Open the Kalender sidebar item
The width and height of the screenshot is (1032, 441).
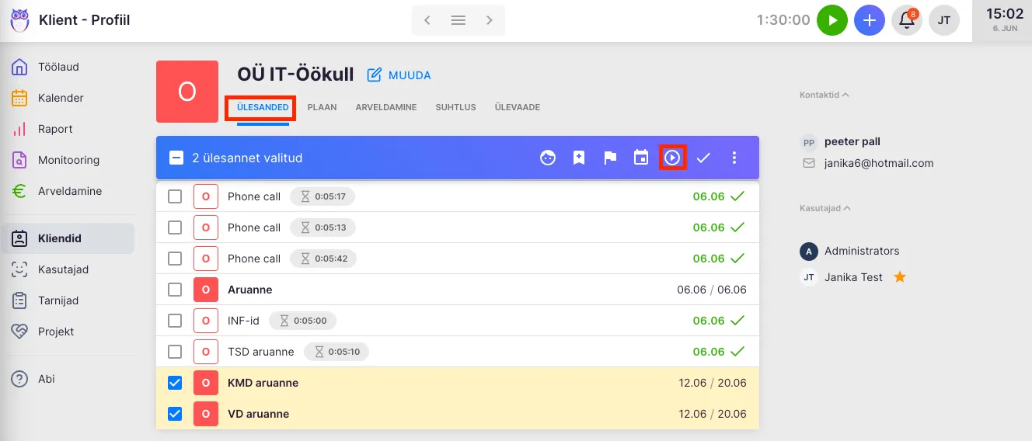(61, 98)
